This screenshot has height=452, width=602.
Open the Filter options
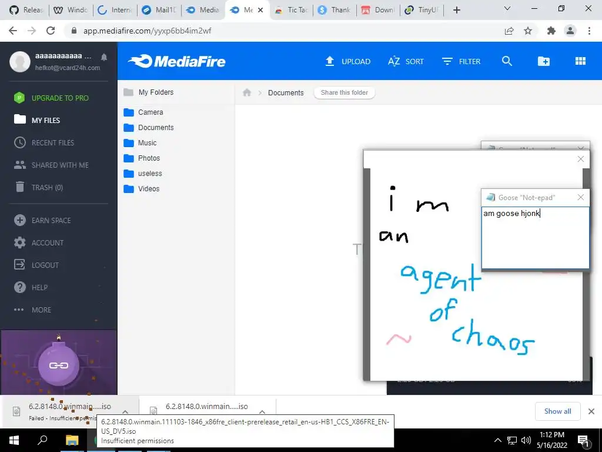(461, 61)
